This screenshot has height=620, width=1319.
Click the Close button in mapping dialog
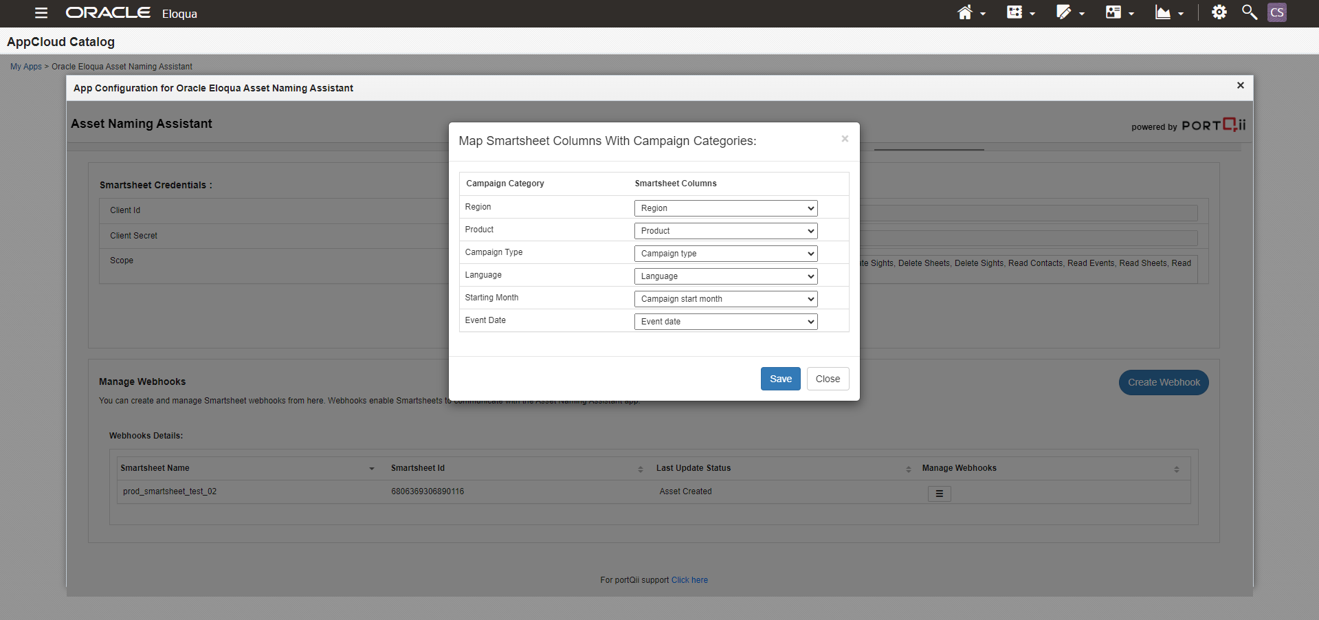[x=828, y=379]
